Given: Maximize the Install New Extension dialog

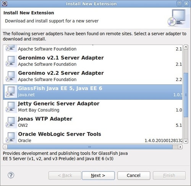Looking at the screenshot, I should (x=180, y=4).
